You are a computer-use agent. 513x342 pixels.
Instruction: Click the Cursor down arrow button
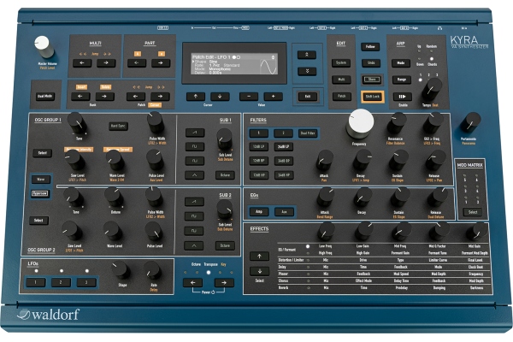[x=220, y=97]
